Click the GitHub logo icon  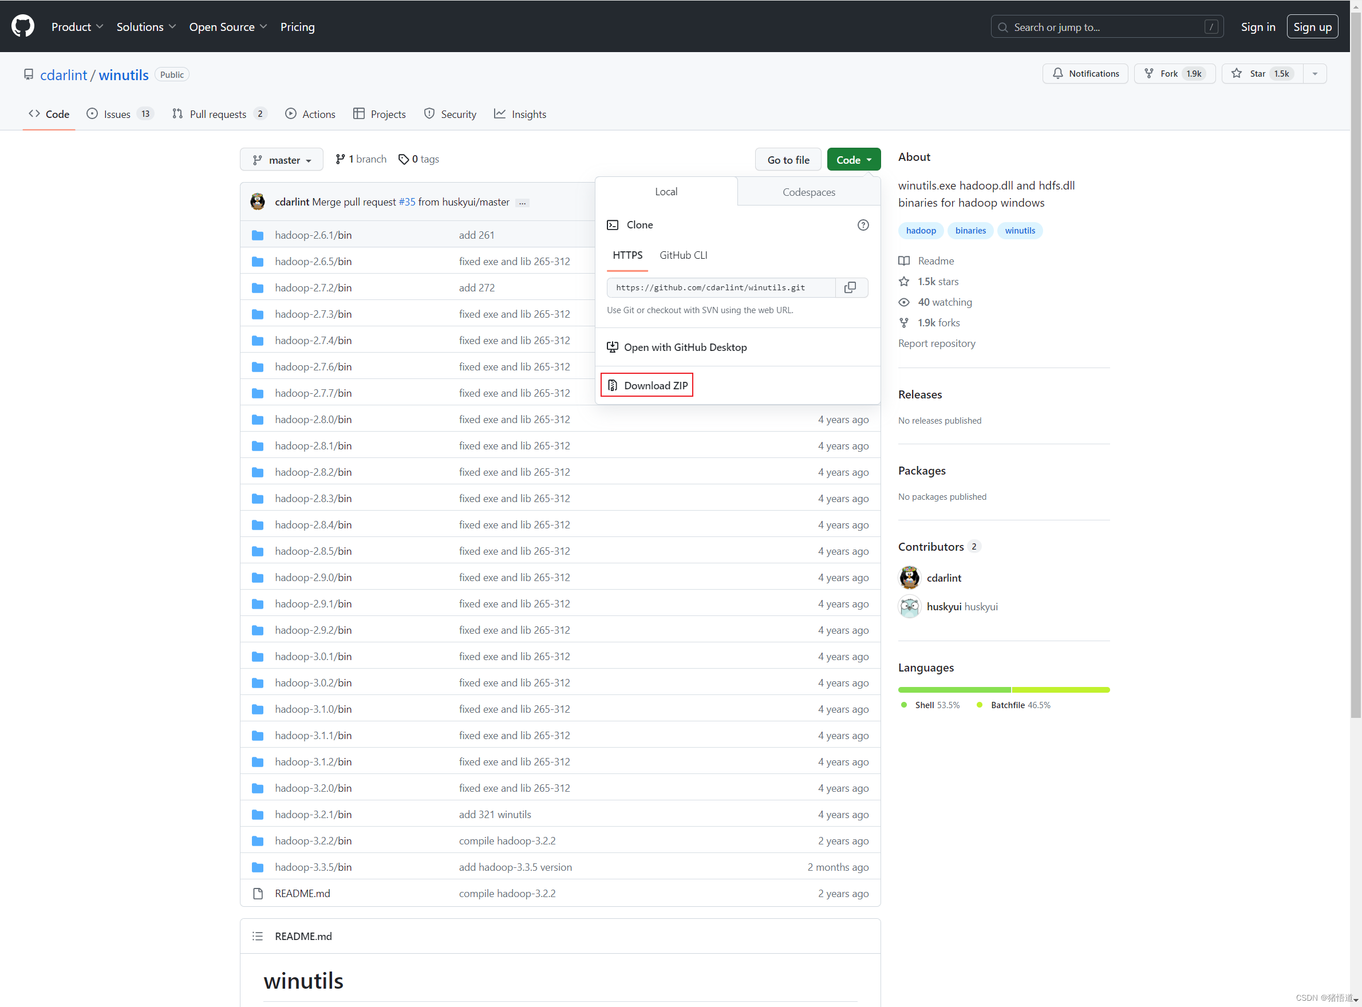pos(22,26)
